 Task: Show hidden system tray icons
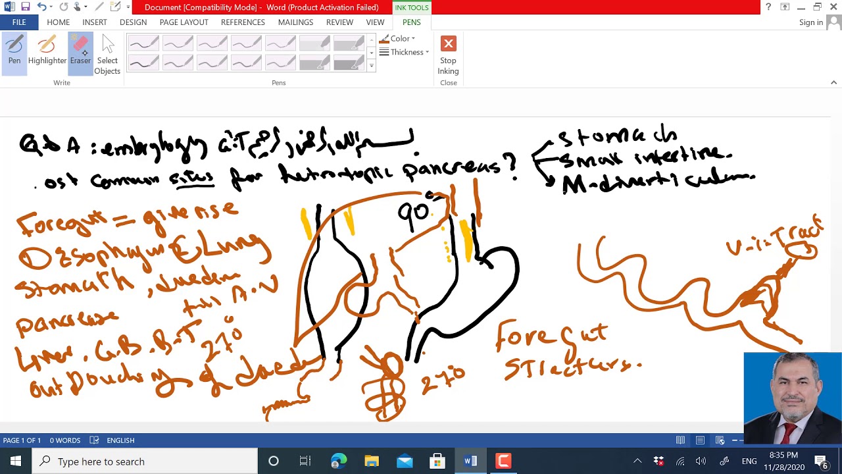click(637, 461)
